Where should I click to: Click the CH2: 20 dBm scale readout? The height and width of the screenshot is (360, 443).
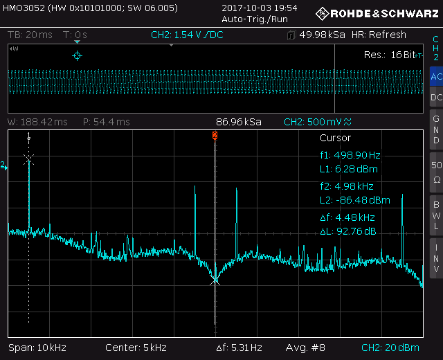coord(390,347)
